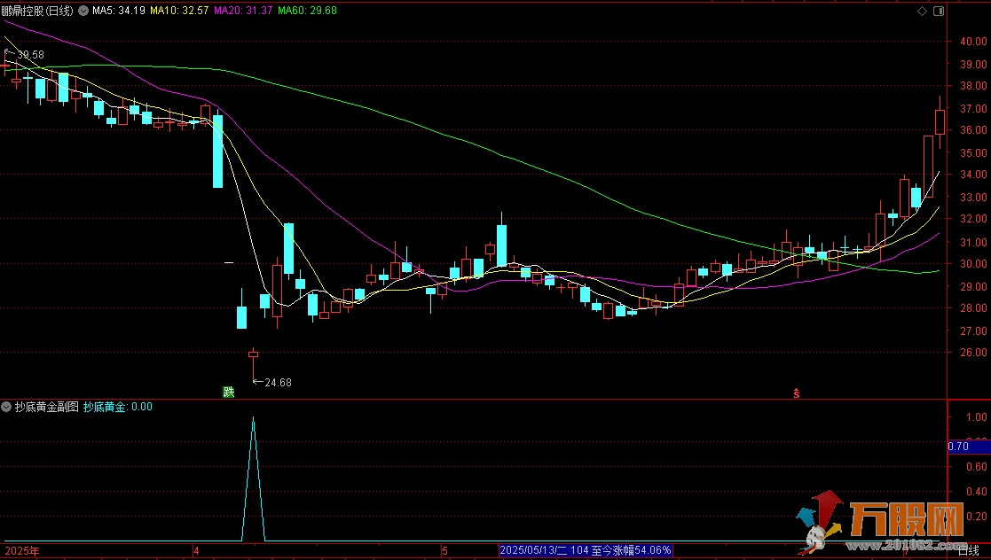Click the green 跌 marker icon
Screen dimensions: 991x560
(x=229, y=392)
